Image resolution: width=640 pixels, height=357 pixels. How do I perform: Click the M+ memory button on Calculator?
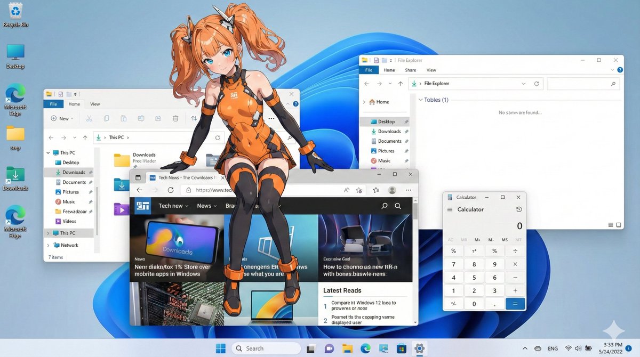coord(477,240)
